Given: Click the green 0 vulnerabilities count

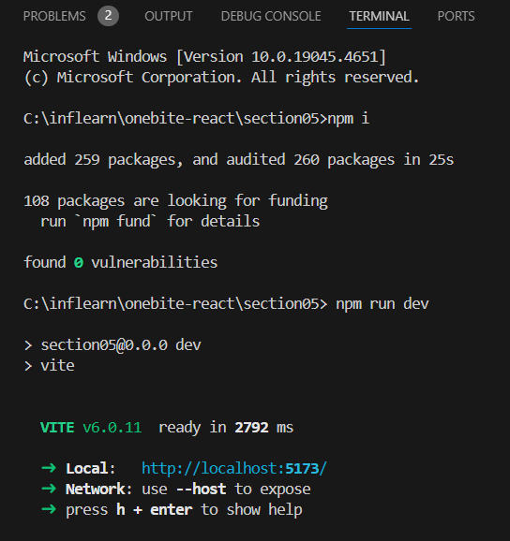Looking at the screenshot, I should [x=79, y=263].
